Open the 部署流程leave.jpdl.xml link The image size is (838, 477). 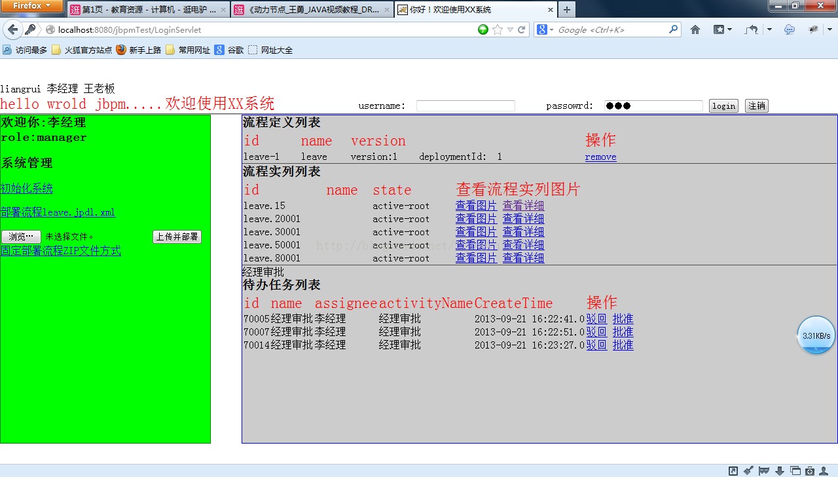coord(58,212)
